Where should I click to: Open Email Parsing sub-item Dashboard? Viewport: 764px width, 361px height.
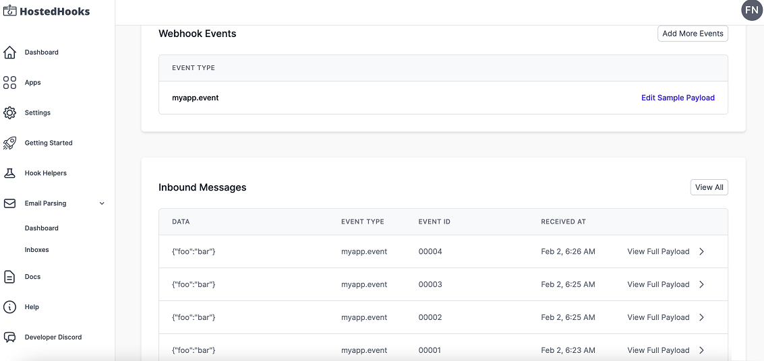tap(41, 228)
